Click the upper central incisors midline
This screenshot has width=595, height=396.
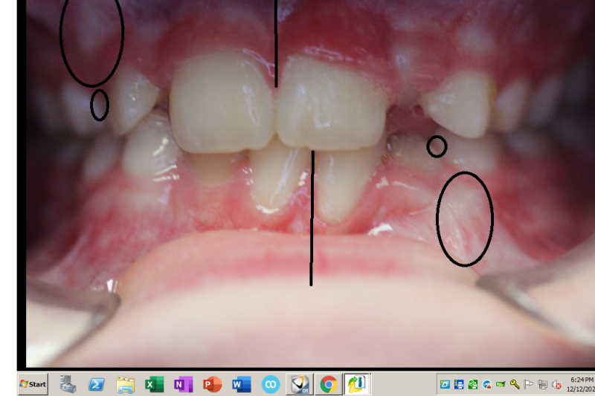click(276, 45)
